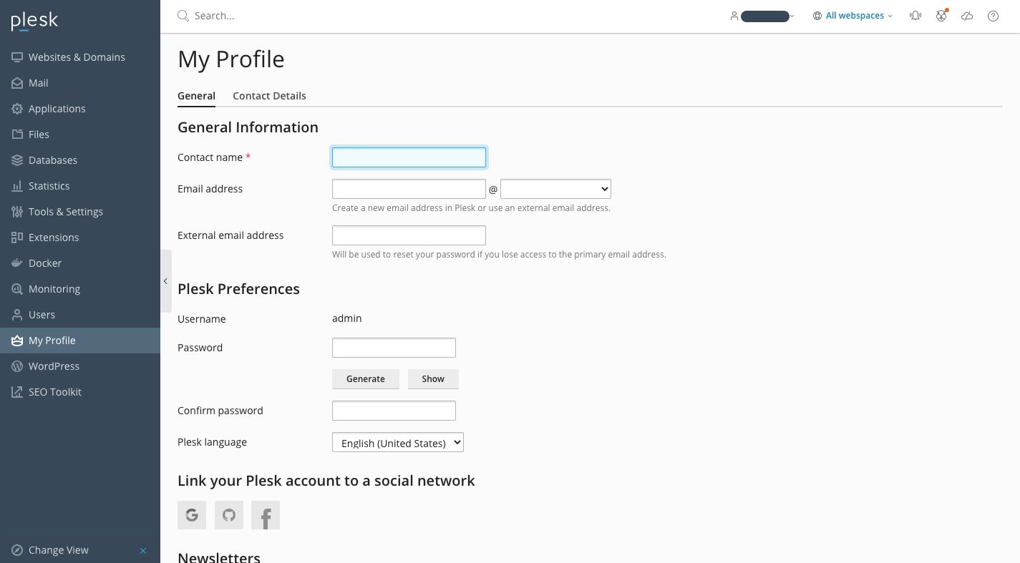Image resolution: width=1020 pixels, height=563 pixels.
Task: Open the user account menu
Action: pos(763,16)
